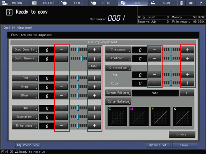Toggle Auto background removal
The width and height of the screenshot is (206, 154).
tap(94, 66)
